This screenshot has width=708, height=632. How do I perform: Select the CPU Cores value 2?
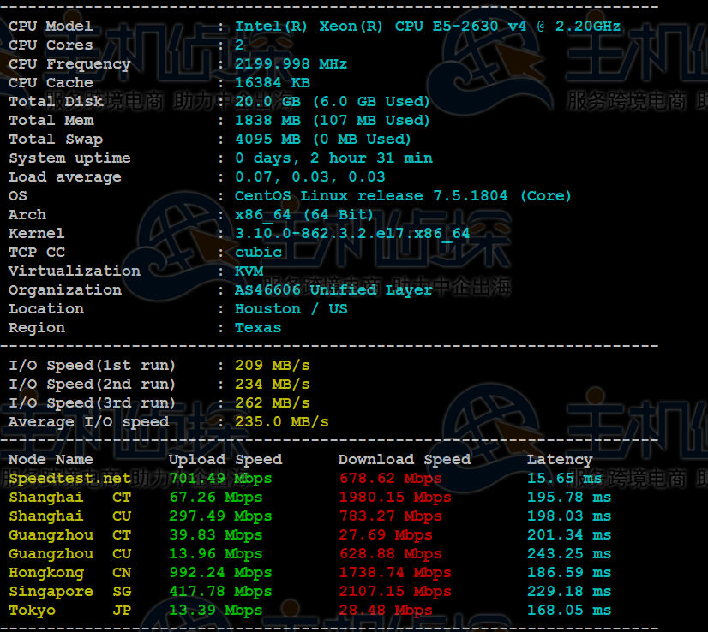coord(239,45)
